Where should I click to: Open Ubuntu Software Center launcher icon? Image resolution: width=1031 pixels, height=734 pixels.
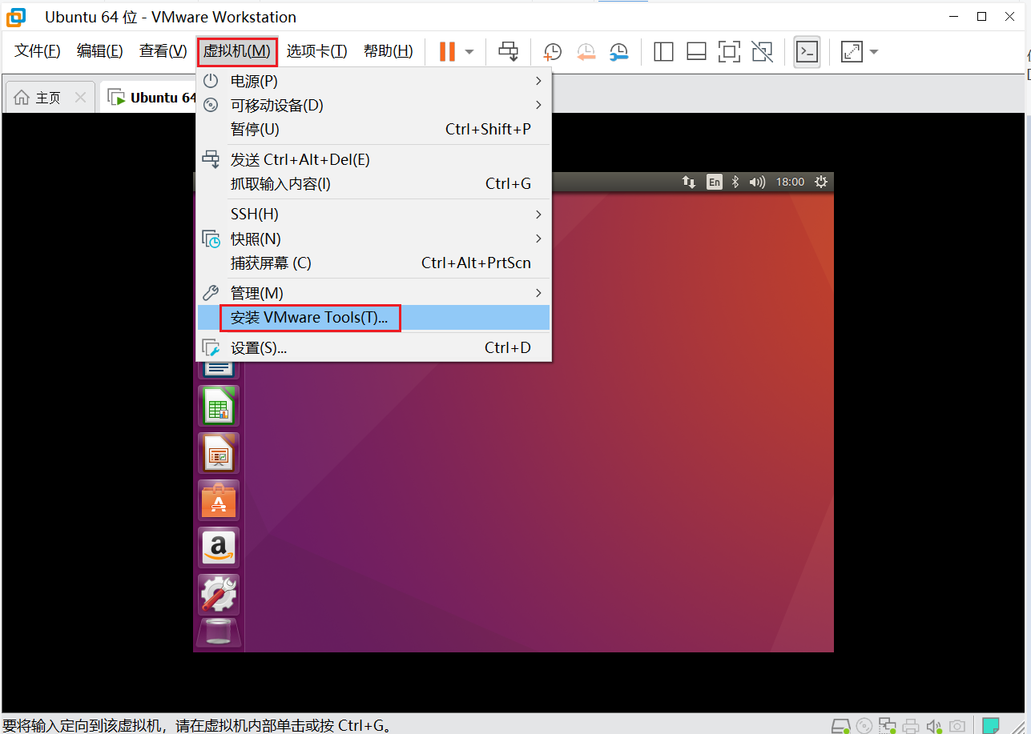click(219, 500)
